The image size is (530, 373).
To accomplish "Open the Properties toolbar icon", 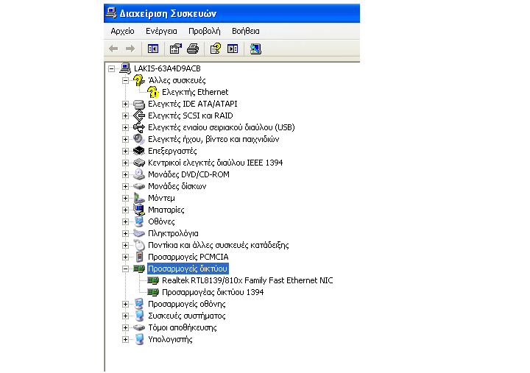I will (x=175, y=49).
